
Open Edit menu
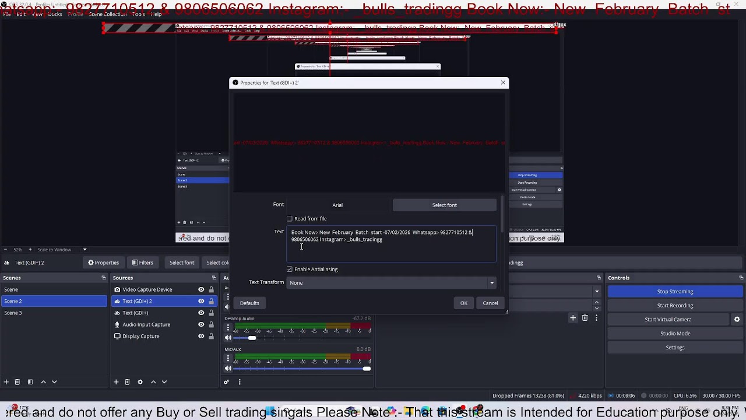pos(21,14)
